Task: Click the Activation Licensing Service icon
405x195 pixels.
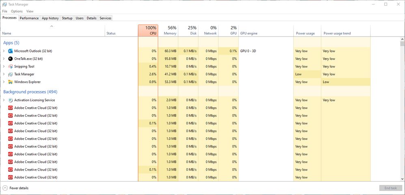Action: point(11,100)
